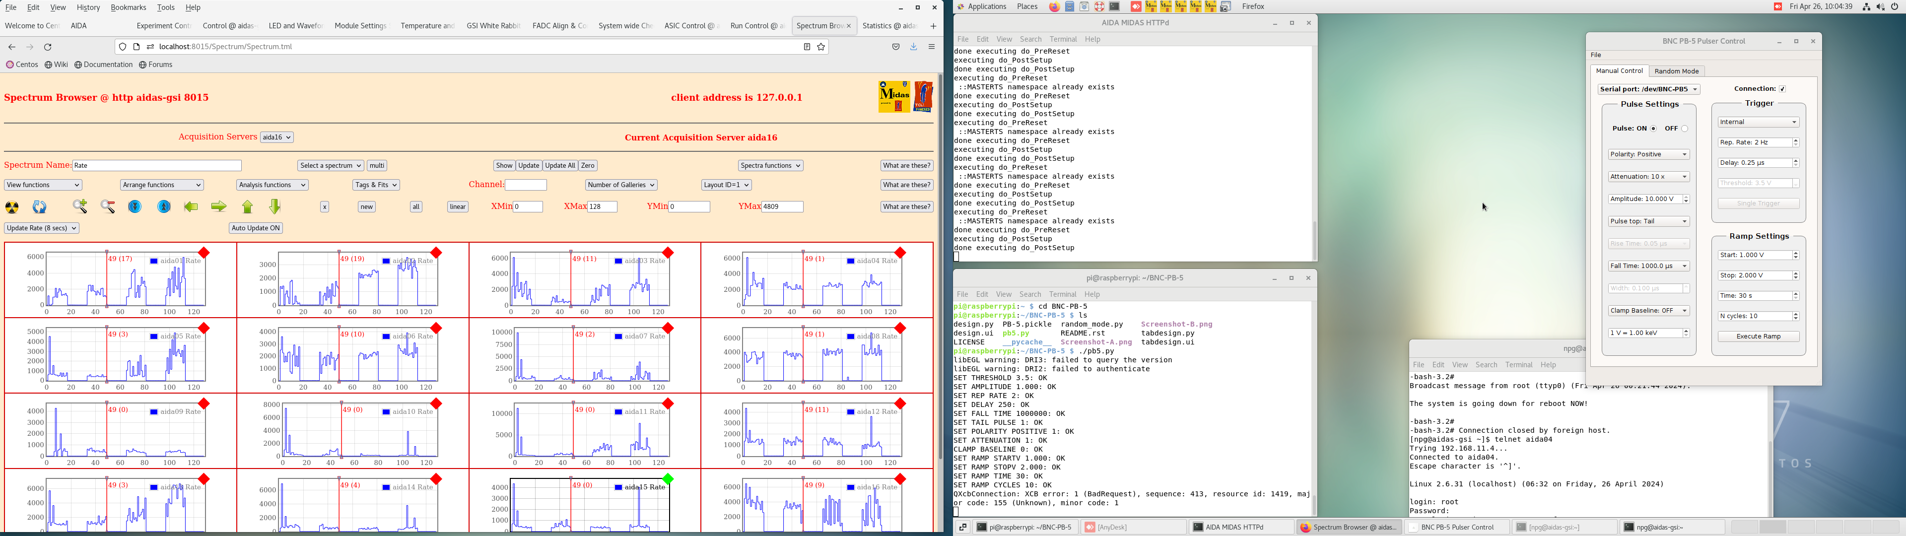
Task: Open the View functions dropdown
Action: point(43,185)
